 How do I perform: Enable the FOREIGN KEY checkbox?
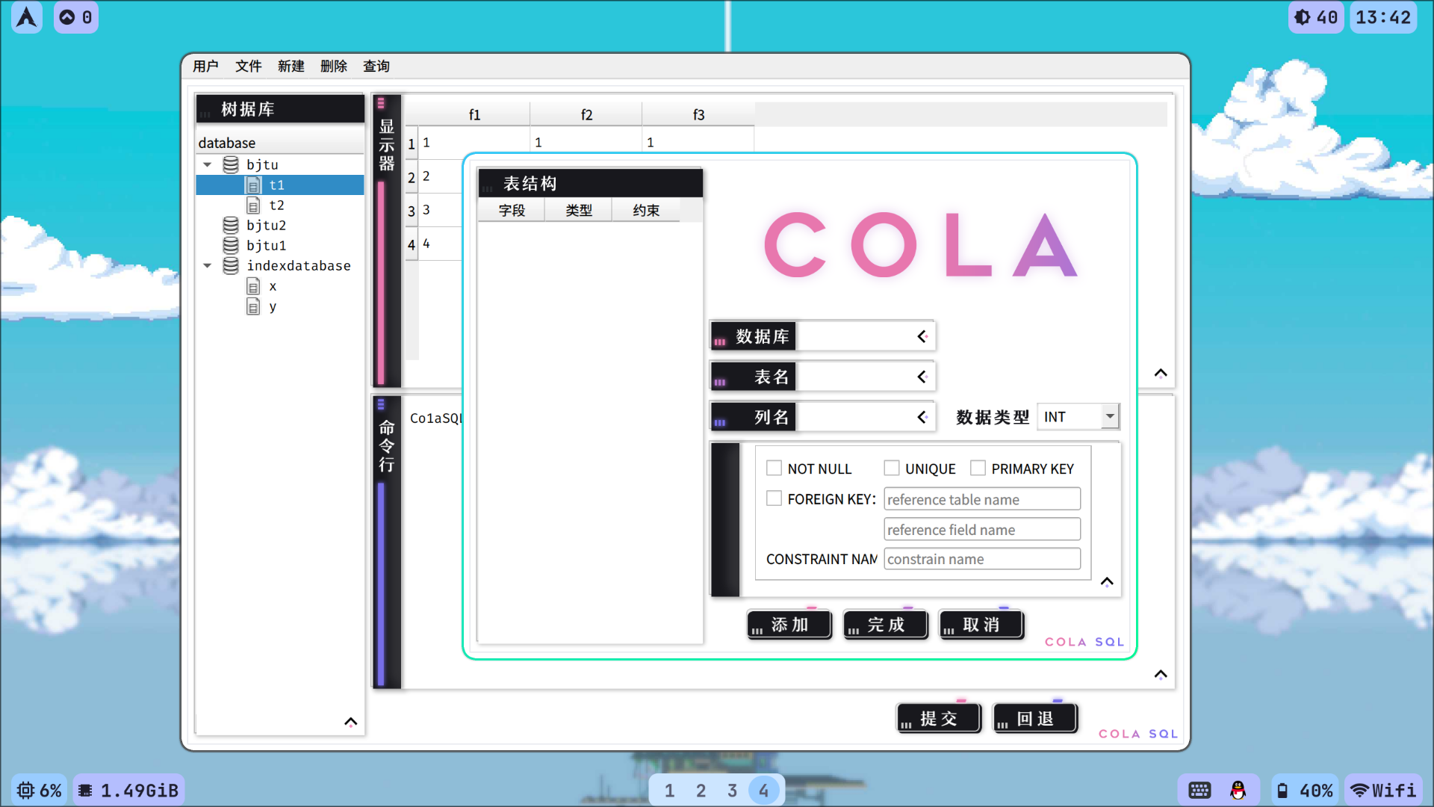tap(772, 498)
